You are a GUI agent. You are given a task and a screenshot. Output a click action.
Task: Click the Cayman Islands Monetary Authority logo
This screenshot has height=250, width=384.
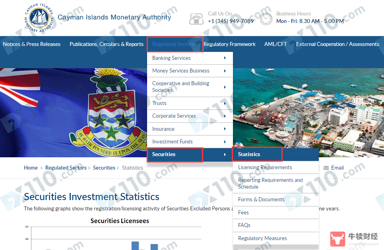[x=39, y=18]
